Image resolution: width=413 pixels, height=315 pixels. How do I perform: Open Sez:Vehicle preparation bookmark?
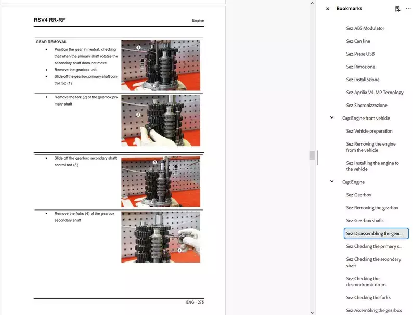(x=369, y=131)
